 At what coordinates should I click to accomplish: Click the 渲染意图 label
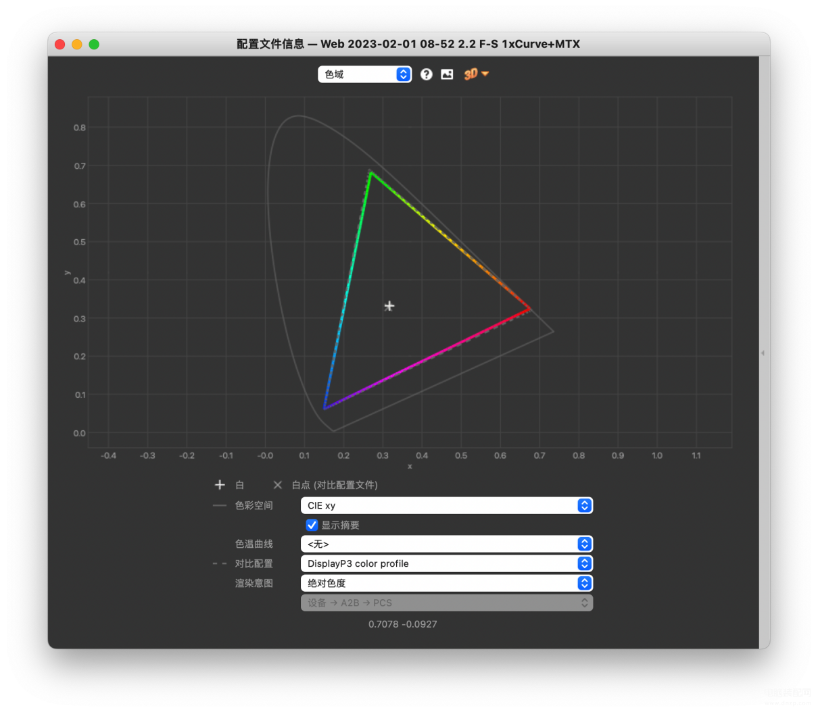coord(254,583)
